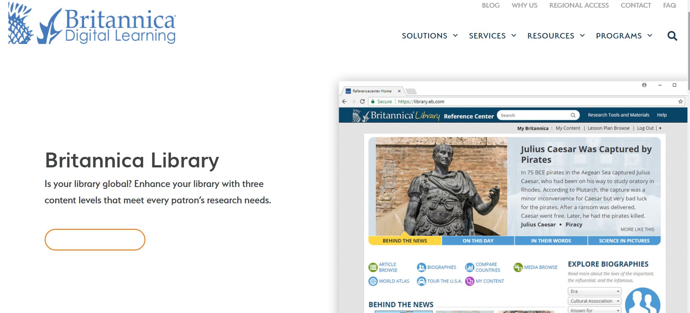Reload the library.eb.com page
Screen dimensions: 690x313
[362, 102]
